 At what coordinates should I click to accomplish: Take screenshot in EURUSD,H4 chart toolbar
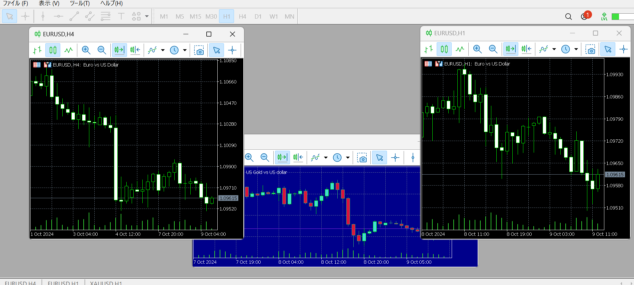coord(199,51)
